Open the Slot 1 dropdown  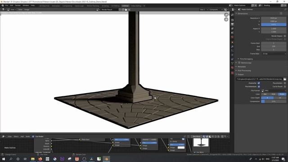pos(204,9)
